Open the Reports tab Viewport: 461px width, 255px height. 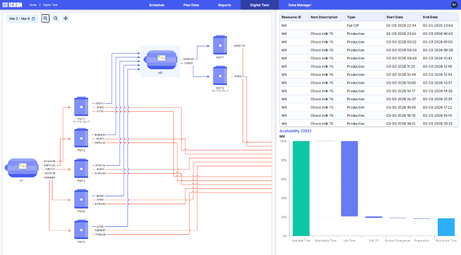[224, 5]
